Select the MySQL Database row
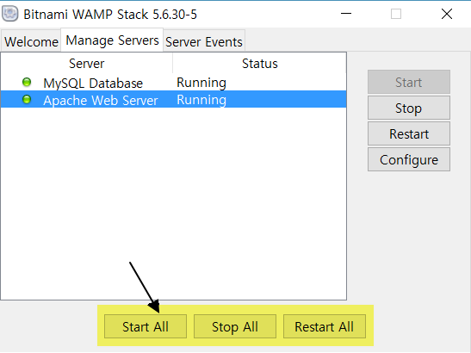Image resolution: width=471 pixels, height=353 pixels. click(x=174, y=83)
